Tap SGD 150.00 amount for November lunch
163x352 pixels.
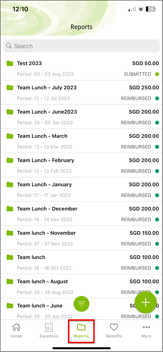point(144,233)
